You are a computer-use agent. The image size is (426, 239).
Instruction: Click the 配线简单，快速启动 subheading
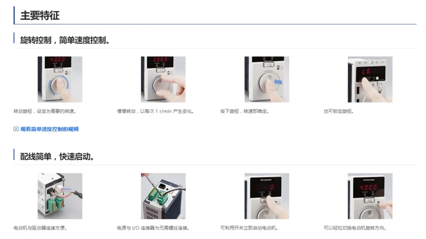(57, 156)
